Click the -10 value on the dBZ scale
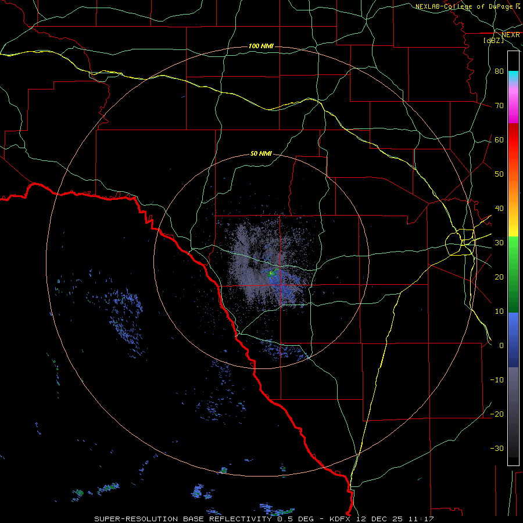 497,380
